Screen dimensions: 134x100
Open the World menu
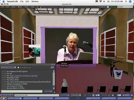point(20,7)
